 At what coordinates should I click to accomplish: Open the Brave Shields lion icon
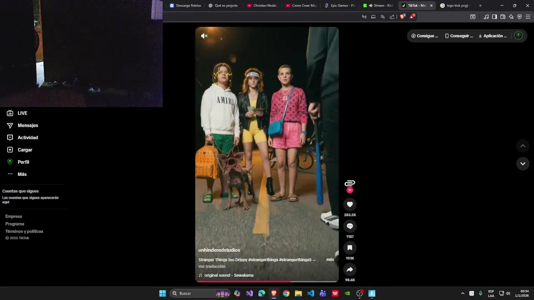[402, 17]
